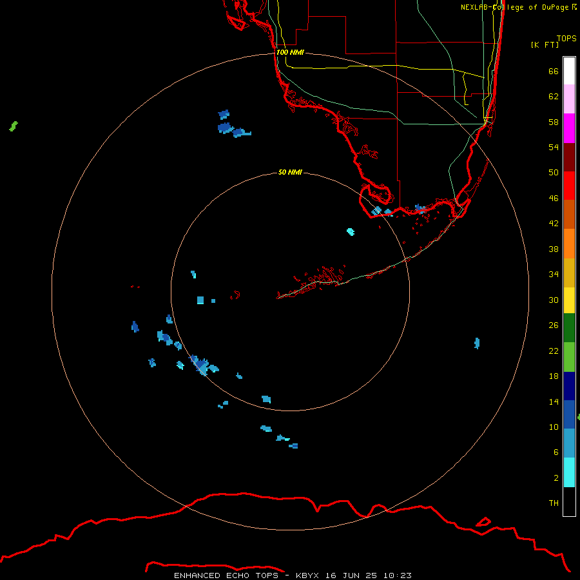
Task: Click the '46' scale value
Action: click(x=554, y=198)
